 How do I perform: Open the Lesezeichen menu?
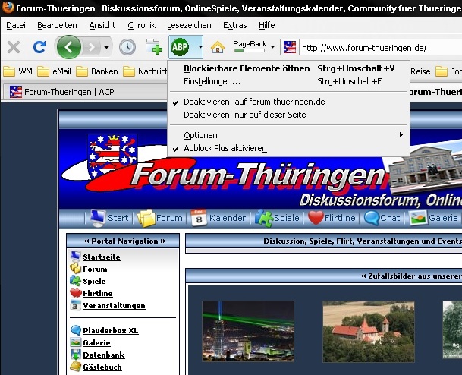tap(189, 25)
